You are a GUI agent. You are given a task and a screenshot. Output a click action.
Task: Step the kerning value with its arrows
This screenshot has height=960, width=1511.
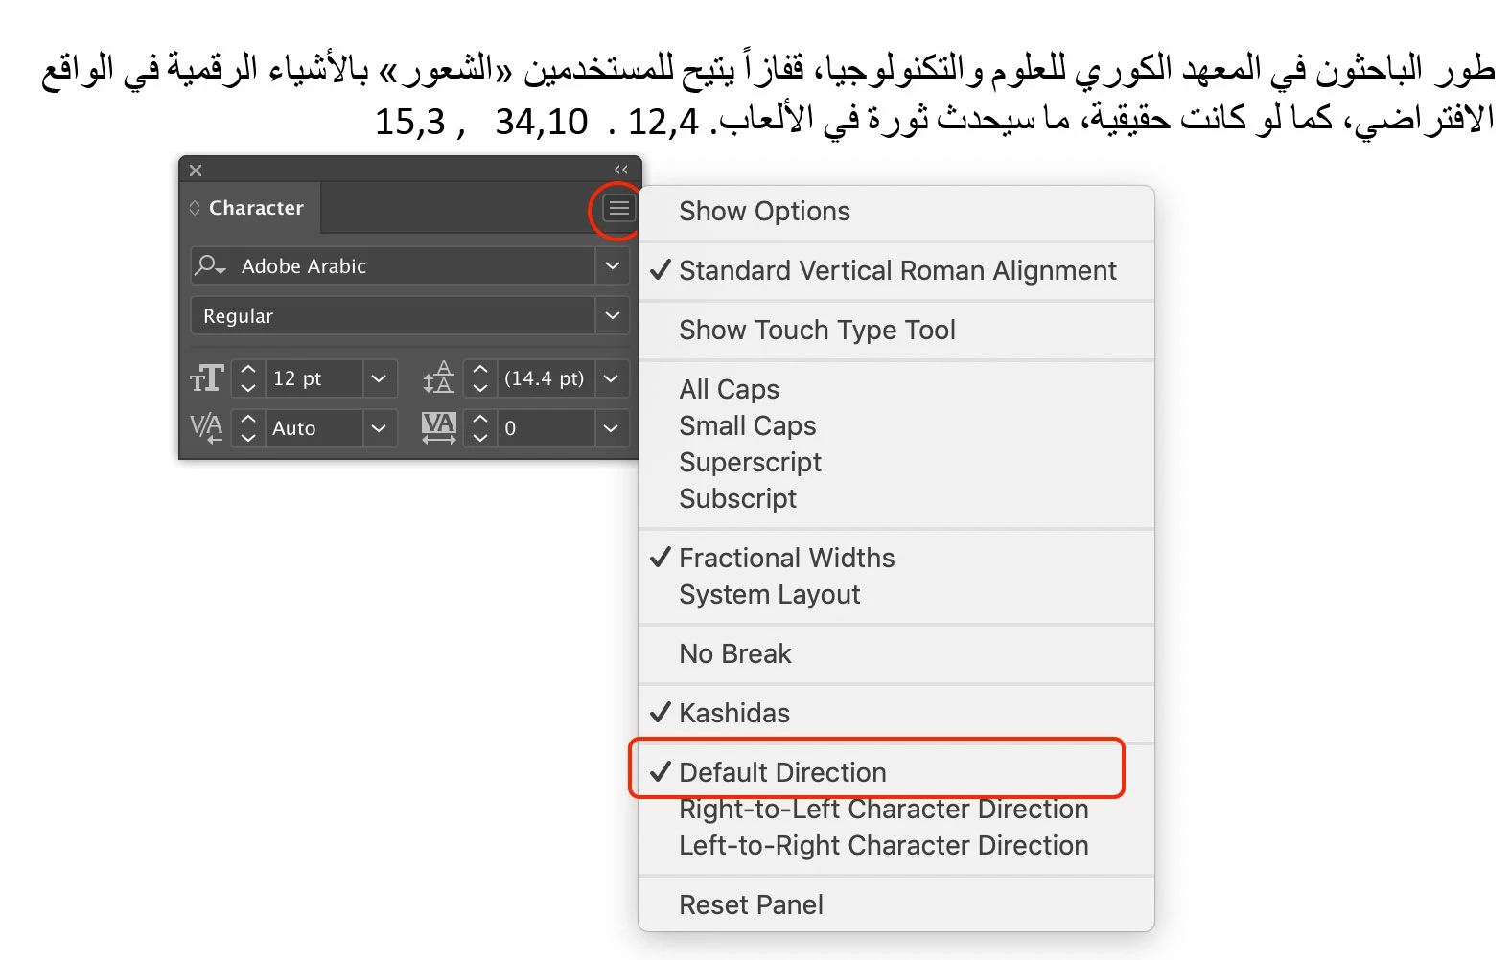tap(248, 428)
